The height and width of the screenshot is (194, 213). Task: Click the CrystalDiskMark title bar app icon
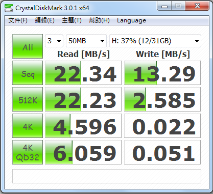click(x=9, y=8)
